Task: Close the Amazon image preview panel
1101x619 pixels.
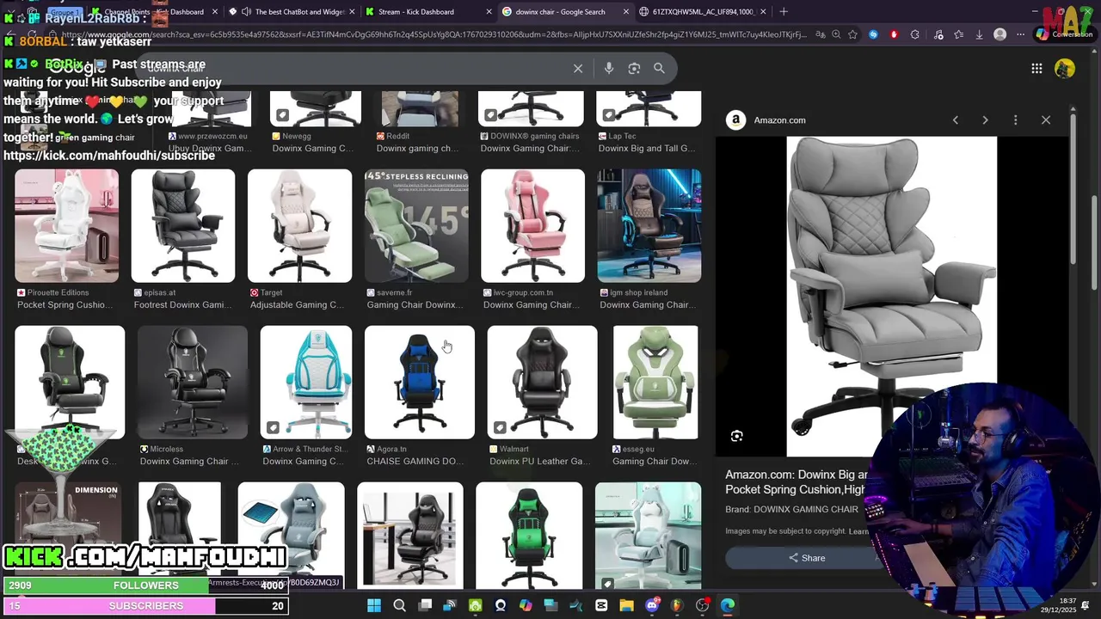Action: (1046, 120)
